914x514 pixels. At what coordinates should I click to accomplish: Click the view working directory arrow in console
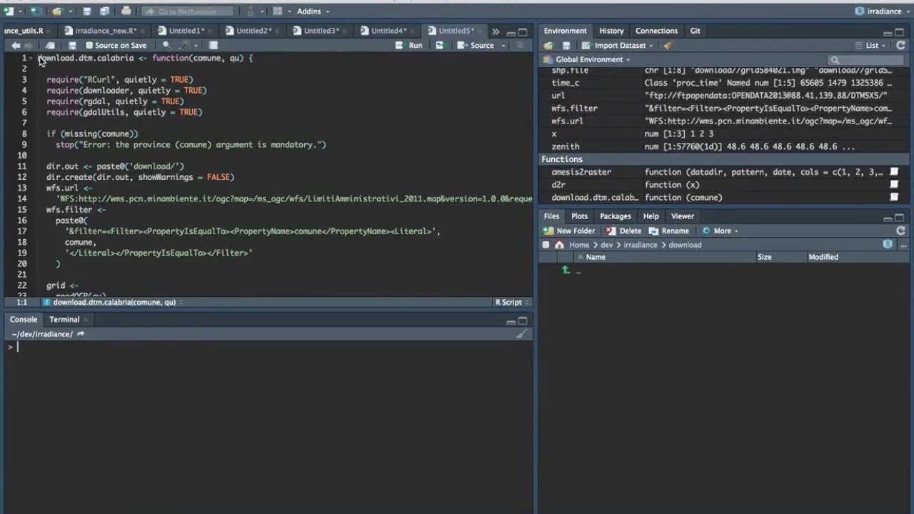click(81, 334)
